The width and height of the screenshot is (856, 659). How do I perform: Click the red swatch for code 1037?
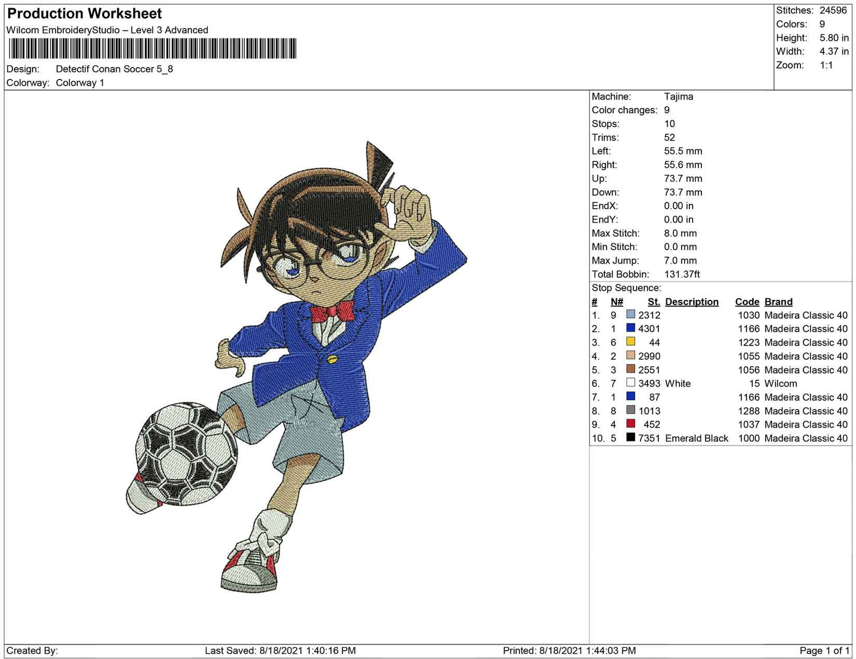(x=630, y=424)
